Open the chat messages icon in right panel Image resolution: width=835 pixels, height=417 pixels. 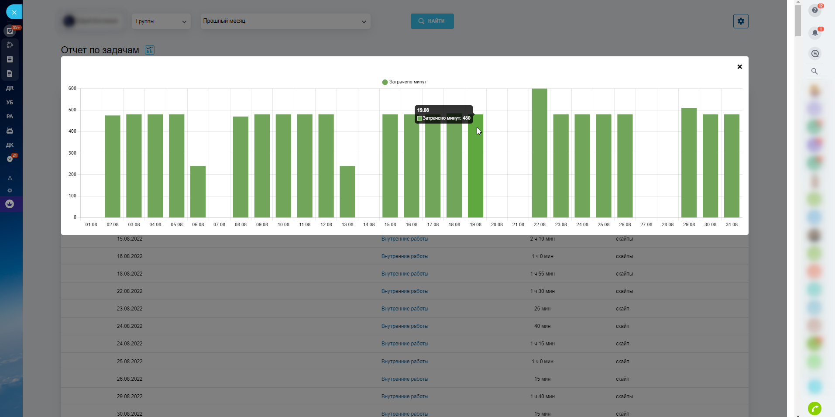coord(814,54)
